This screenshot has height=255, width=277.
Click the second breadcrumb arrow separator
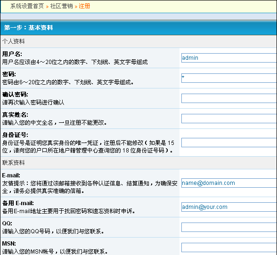76,7
